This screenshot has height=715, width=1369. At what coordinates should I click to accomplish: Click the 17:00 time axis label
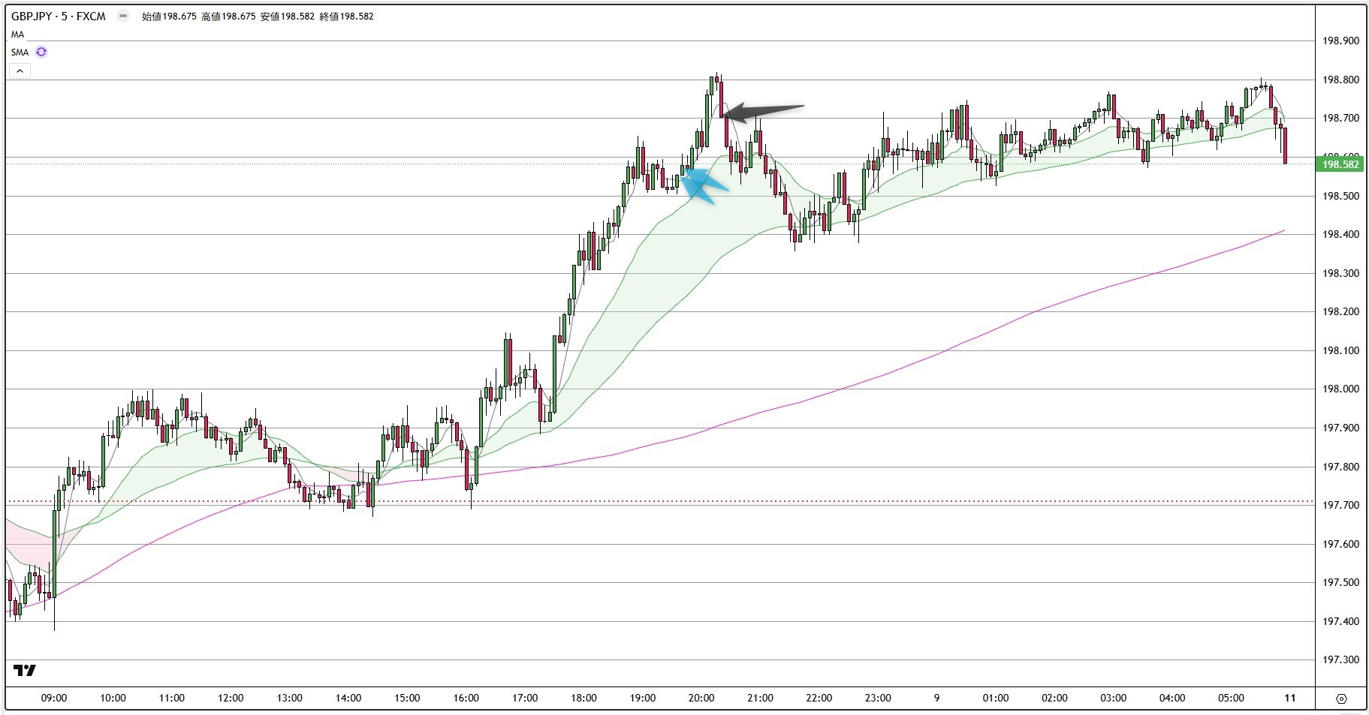[525, 698]
